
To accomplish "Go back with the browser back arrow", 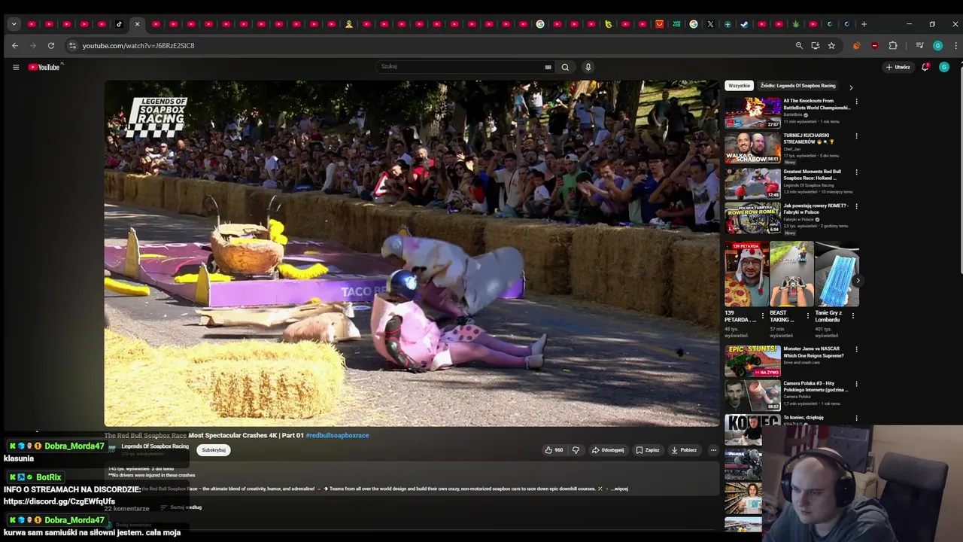I will click(15, 46).
